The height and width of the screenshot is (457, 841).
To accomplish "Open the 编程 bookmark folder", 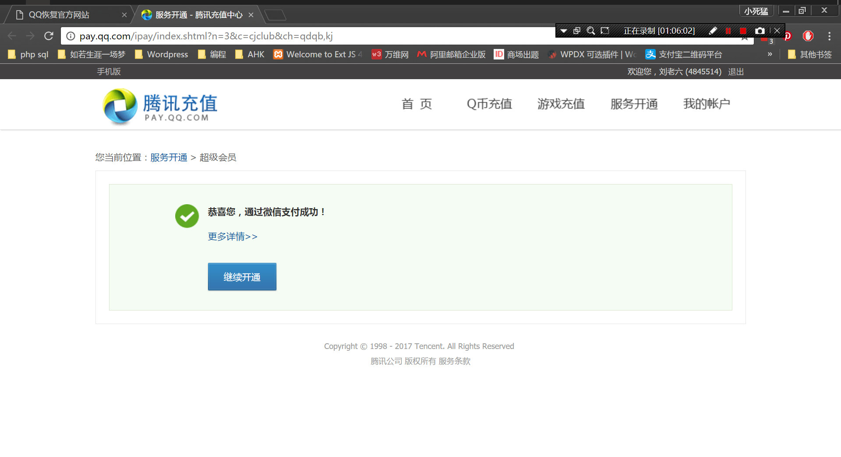I will [212, 54].
